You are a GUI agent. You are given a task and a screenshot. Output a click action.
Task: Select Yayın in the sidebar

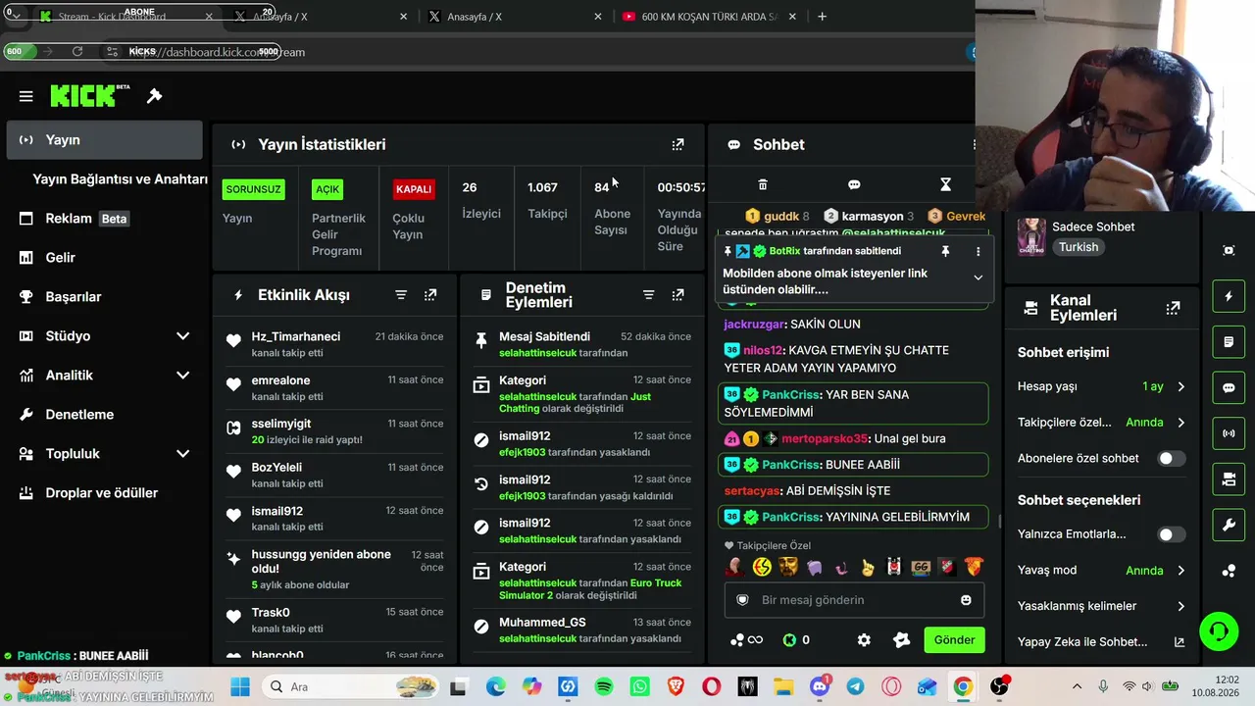[x=104, y=140]
